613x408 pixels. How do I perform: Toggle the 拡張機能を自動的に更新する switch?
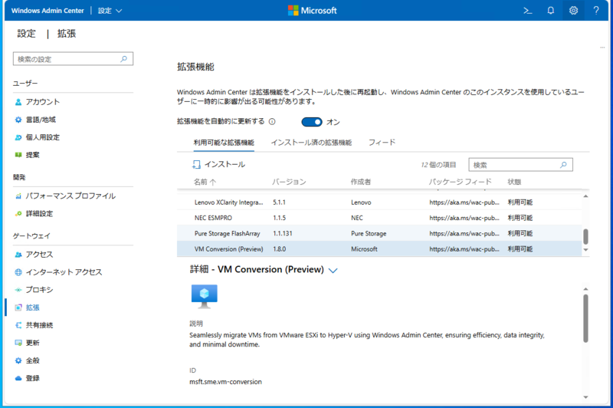tap(312, 122)
